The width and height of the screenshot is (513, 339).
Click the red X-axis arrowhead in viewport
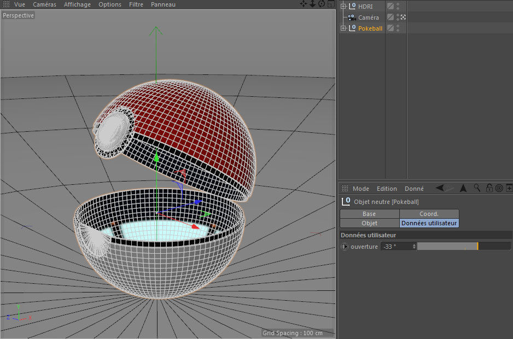(195, 226)
